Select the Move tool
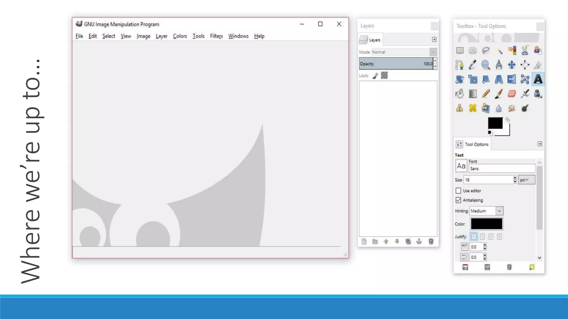Viewport: 568px width, 319px height. coord(512,65)
